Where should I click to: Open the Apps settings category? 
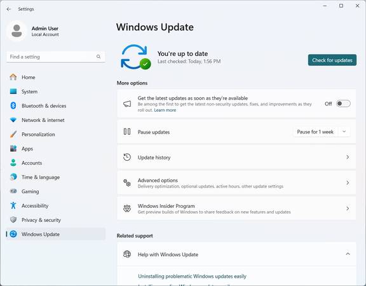(x=56, y=149)
